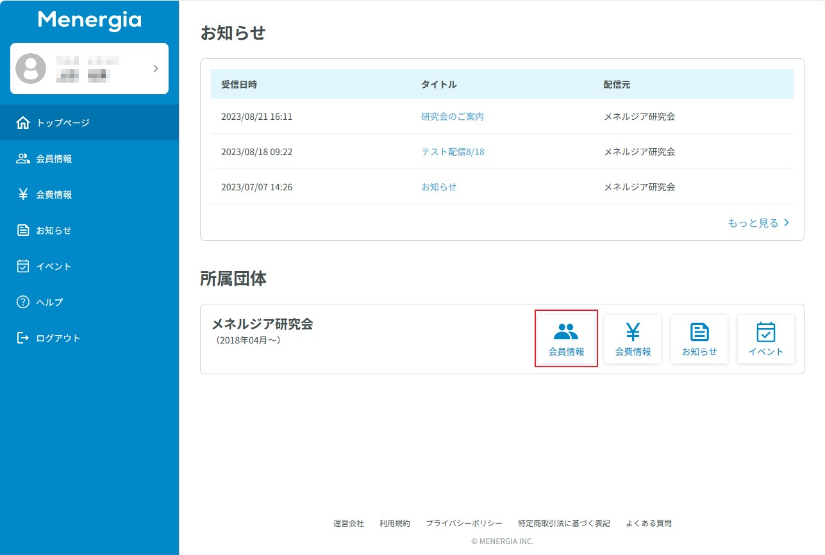Click the ログアウト exit icon
This screenshot has height=555, width=825.
23,338
